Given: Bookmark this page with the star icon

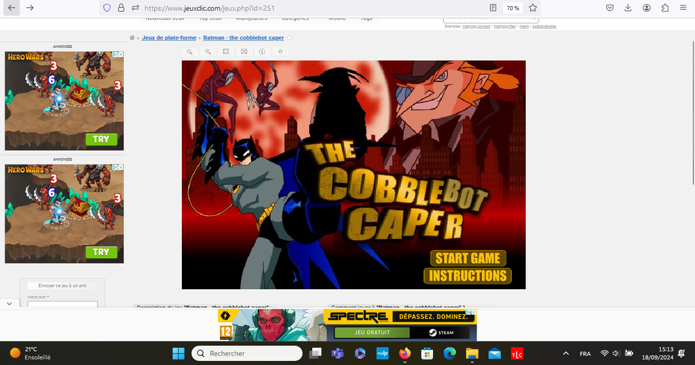Looking at the screenshot, I should pyautogui.click(x=533, y=8).
